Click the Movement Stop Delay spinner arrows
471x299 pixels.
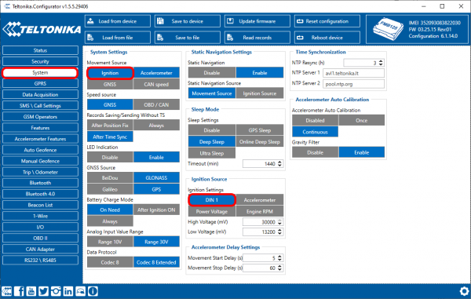point(279,268)
